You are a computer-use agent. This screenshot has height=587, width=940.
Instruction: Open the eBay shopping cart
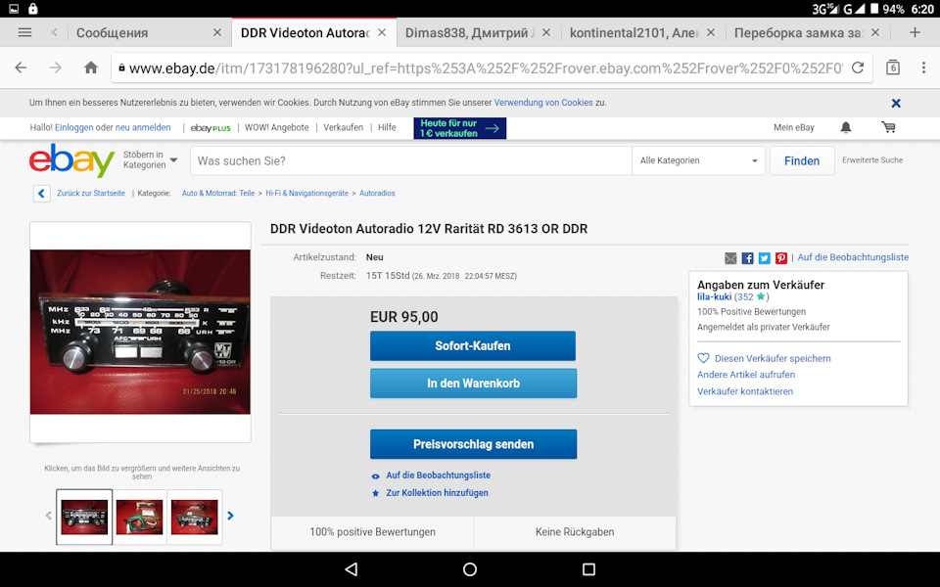coord(888,127)
